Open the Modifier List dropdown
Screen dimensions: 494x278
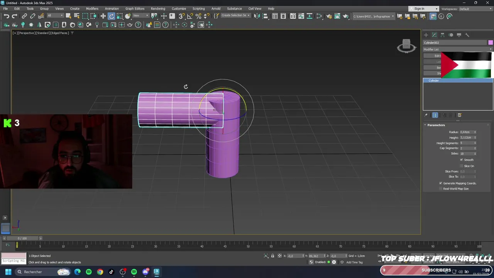(458, 49)
